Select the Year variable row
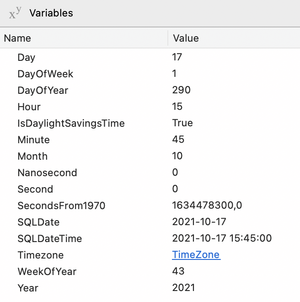Image resolution: width=300 pixels, height=302 pixels. pyautogui.click(x=150, y=288)
